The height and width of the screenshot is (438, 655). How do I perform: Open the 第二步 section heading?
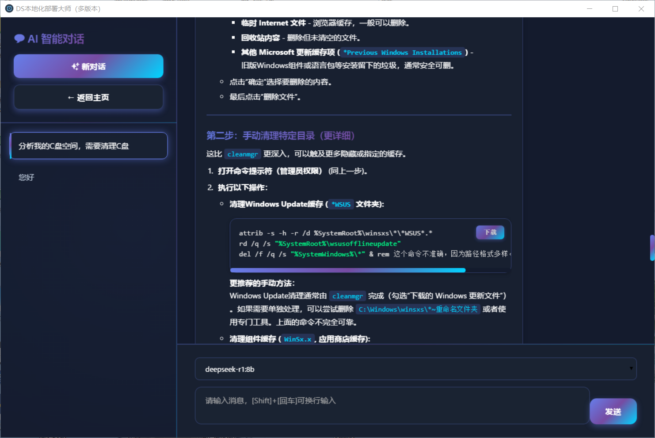click(x=280, y=136)
